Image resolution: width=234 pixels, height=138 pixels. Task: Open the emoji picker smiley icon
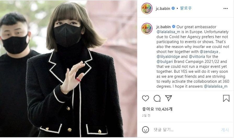click(145, 130)
